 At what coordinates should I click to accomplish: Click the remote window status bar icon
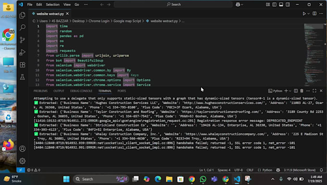click(21, 170)
